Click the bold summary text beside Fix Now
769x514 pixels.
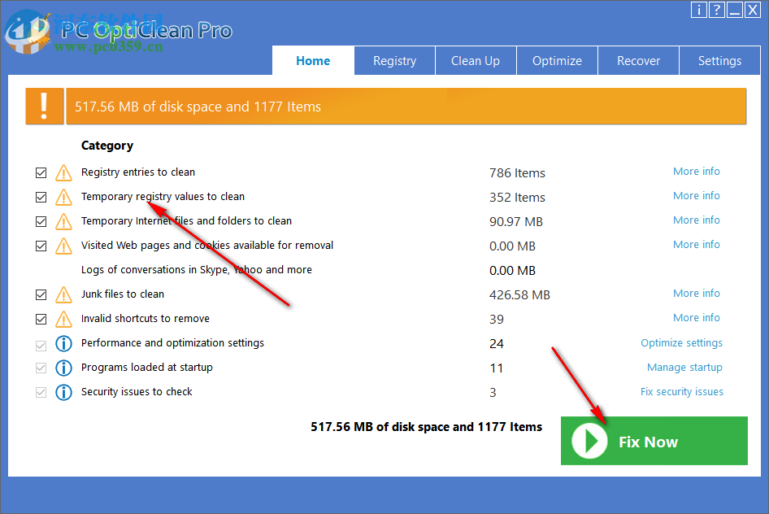(x=426, y=427)
